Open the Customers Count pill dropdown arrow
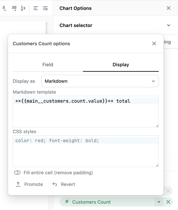The image size is (178, 210). [159, 202]
